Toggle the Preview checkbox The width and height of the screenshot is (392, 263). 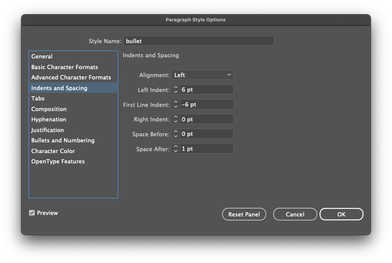[x=32, y=213]
